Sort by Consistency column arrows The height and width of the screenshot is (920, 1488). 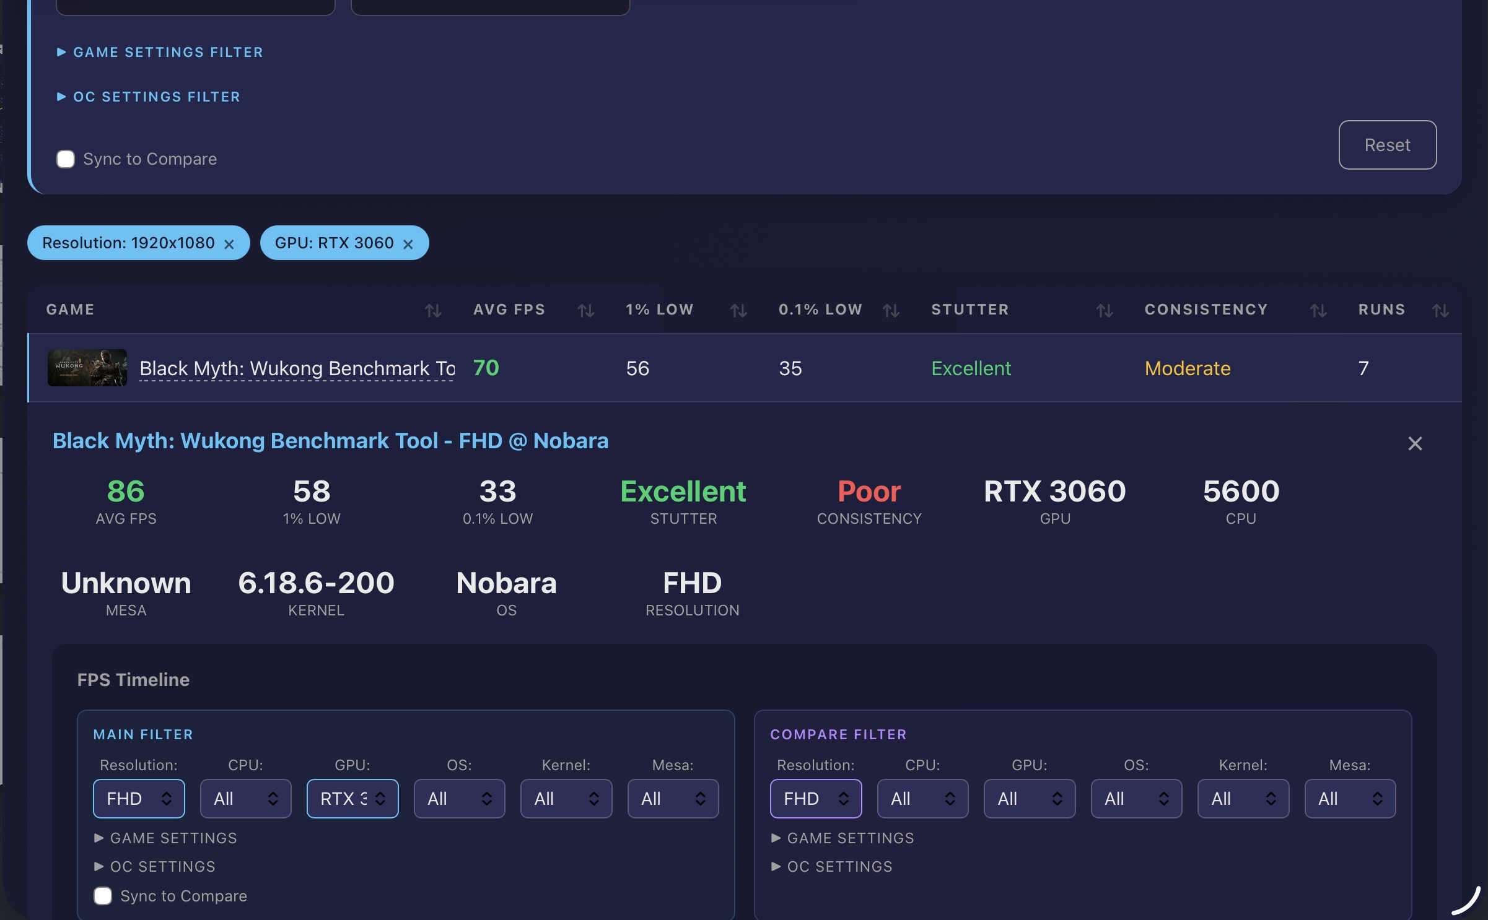1318,310
